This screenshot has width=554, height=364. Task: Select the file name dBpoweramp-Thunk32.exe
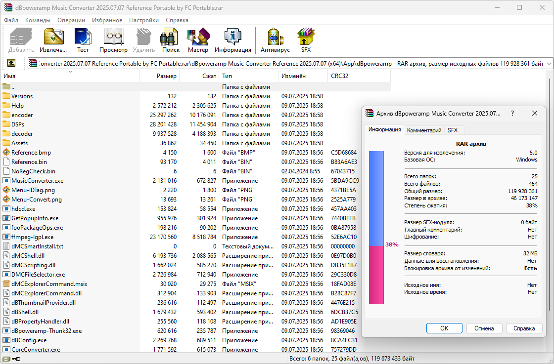click(x=46, y=331)
